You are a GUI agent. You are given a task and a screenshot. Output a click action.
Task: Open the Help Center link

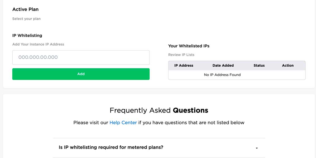123,122
